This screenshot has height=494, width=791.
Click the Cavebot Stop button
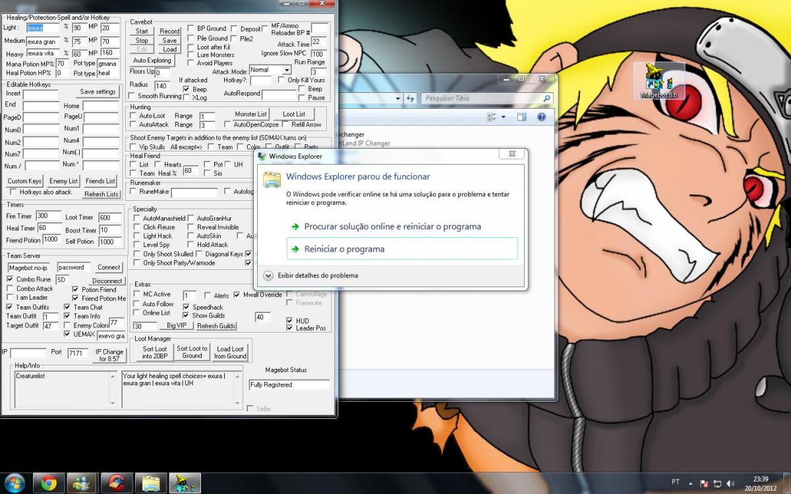tap(142, 41)
